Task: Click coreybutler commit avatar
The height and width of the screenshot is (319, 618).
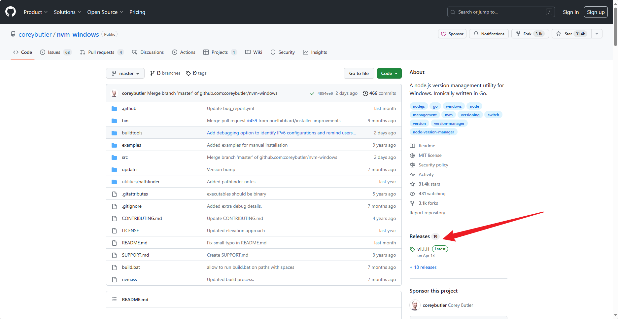Action: click(114, 93)
